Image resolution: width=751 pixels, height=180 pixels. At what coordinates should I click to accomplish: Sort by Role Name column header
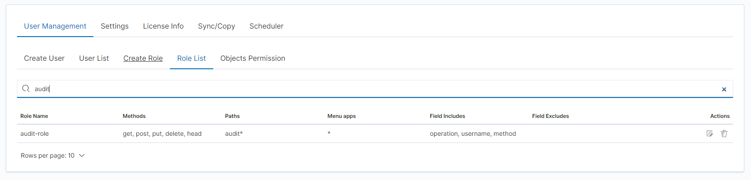[x=34, y=116]
